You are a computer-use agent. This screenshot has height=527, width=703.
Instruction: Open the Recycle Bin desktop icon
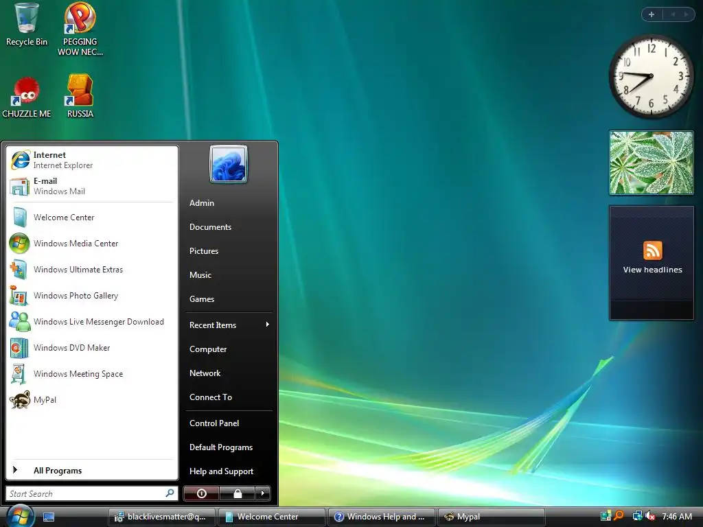[27, 25]
